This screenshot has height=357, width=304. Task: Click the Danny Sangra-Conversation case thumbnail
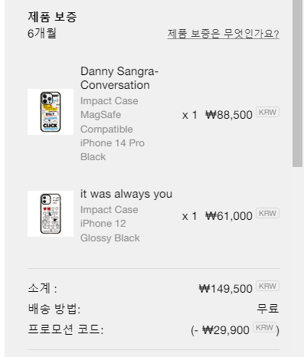(x=51, y=112)
